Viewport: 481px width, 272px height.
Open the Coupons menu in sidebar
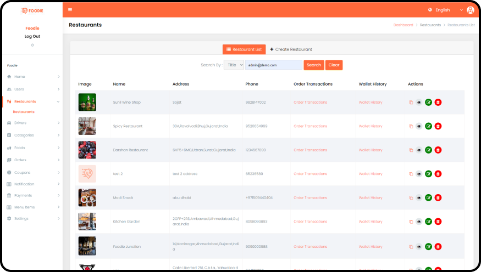click(x=33, y=172)
